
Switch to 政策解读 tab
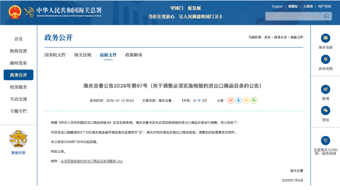click(x=134, y=55)
